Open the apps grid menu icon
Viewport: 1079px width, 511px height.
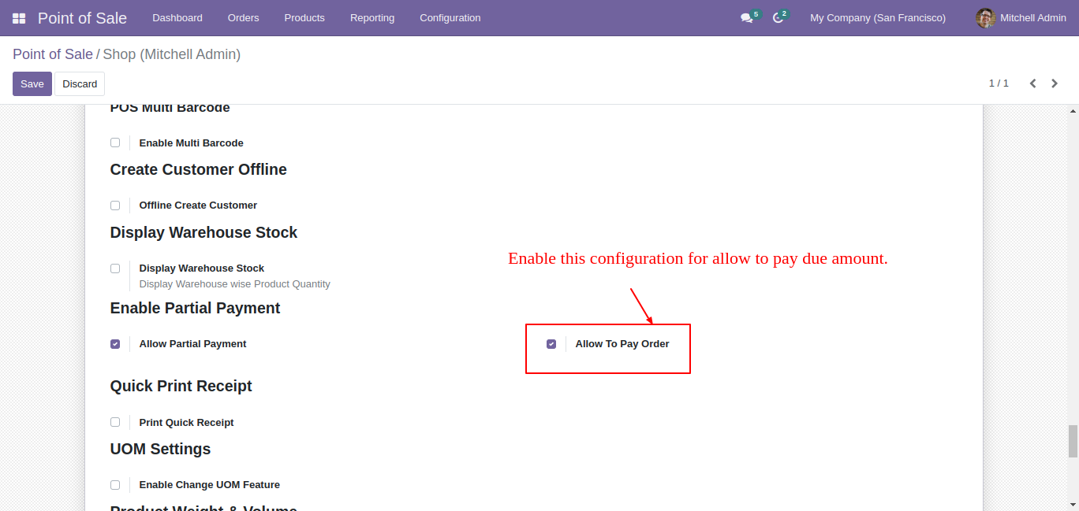[19, 18]
